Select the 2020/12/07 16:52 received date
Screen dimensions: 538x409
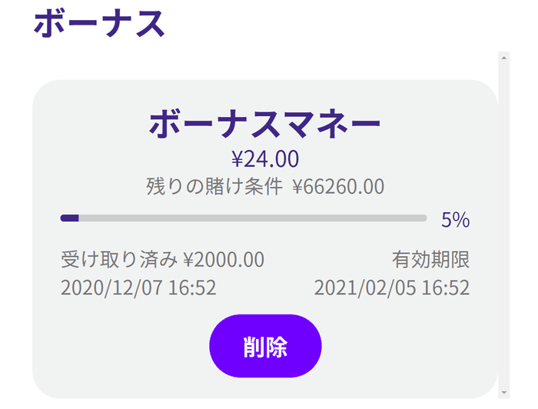point(138,288)
